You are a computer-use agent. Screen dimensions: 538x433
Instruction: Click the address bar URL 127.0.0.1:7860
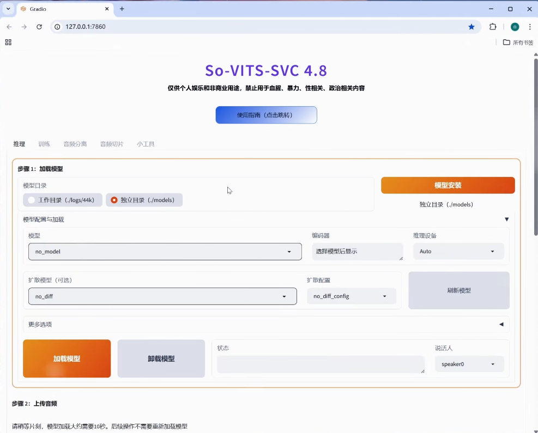tap(86, 27)
